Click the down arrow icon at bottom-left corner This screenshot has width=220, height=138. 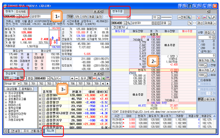click(x=6, y=131)
